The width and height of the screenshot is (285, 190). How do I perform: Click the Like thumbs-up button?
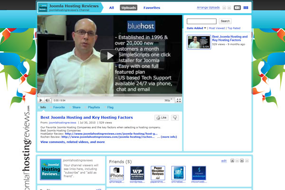point(161,118)
